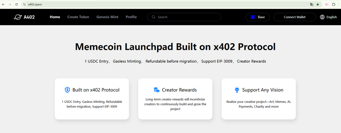Click the browser forward arrow
This screenshot has width=341, height=133.
pyautogui.click(x=10, y=4)
